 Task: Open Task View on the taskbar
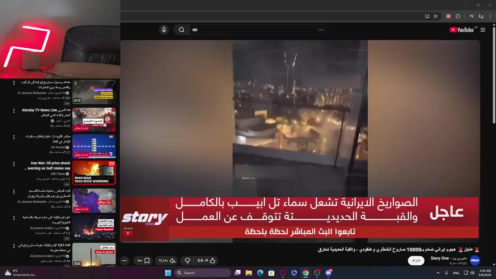[238, 273]
